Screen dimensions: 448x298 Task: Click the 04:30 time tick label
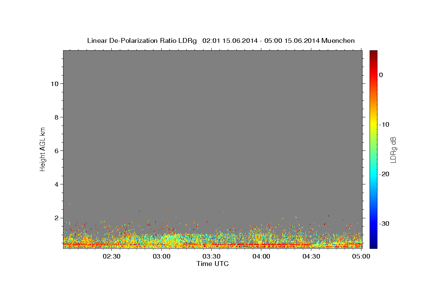click(x=311, y=256)
